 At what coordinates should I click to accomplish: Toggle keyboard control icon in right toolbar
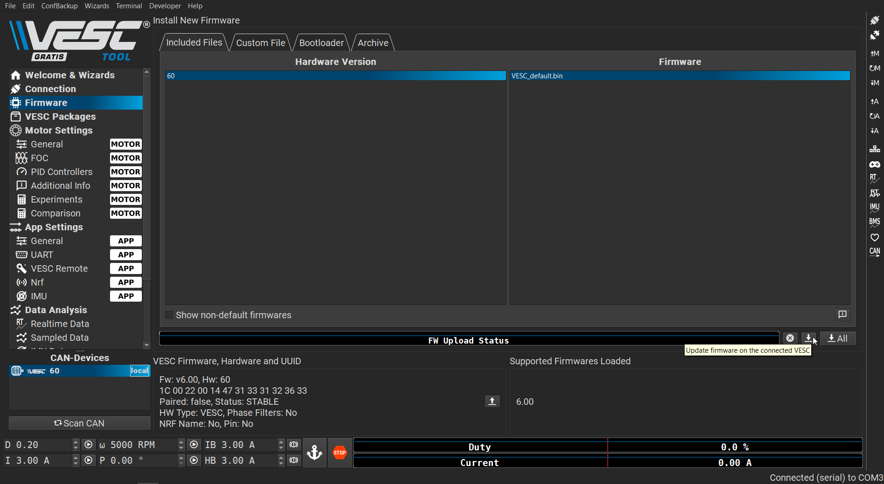coord(874,149)
